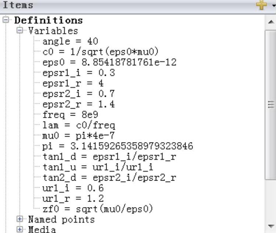Image resolution: width=276 pixels, height=233 pixels.
Task: Expand the Media node
Action: point(19,230)
